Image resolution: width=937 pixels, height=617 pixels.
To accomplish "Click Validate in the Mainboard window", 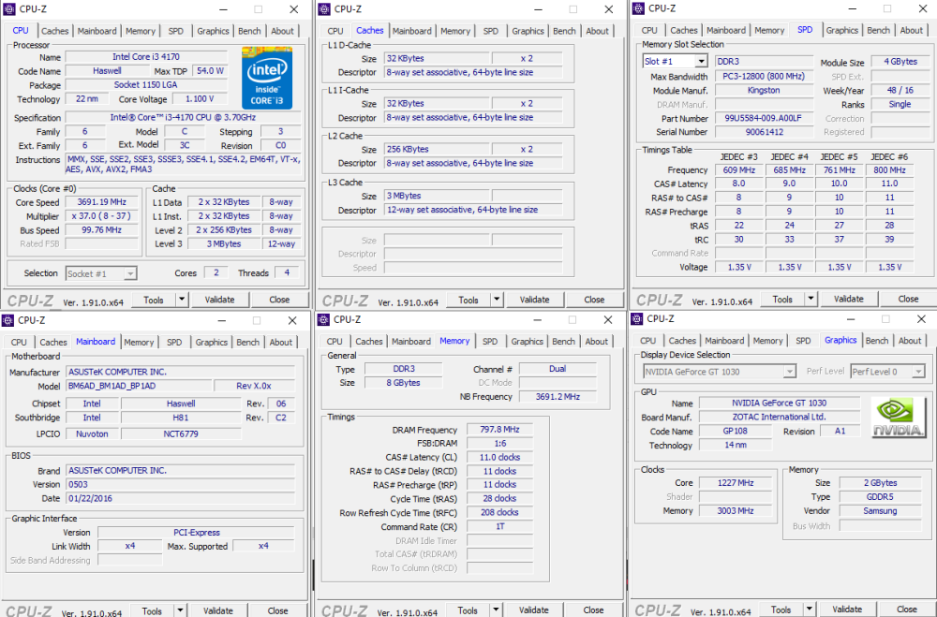I will point(218,610).
